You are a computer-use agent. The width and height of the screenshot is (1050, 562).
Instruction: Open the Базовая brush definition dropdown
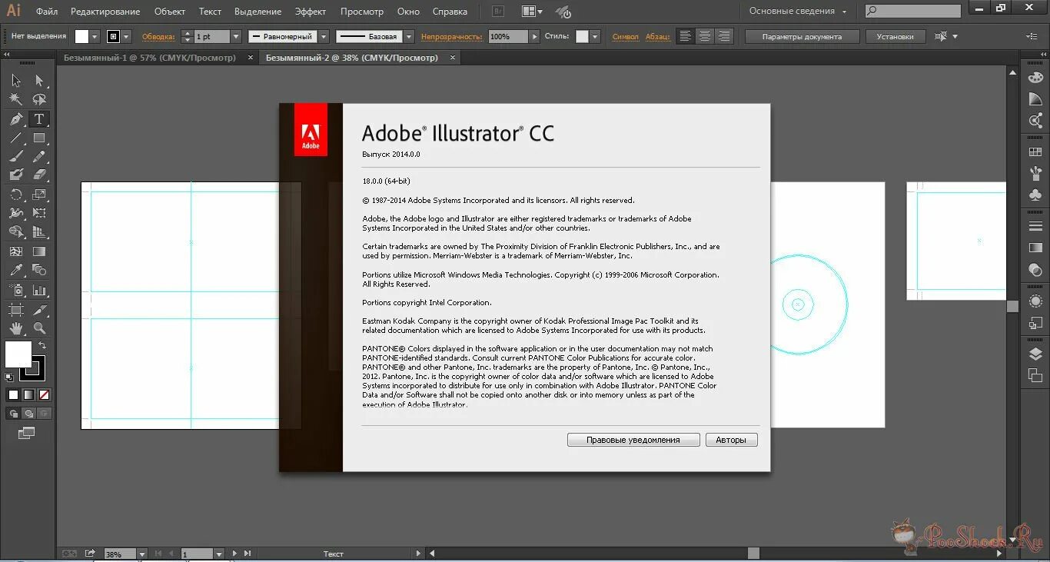coord(409,36)
